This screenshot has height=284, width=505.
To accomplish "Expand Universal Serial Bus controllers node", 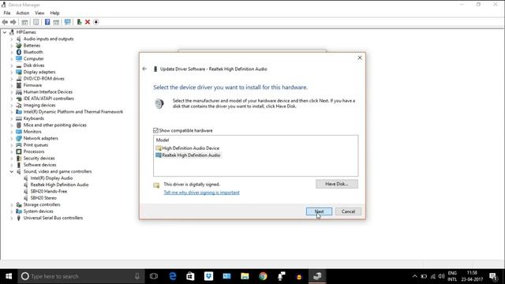I will (12, 219).
